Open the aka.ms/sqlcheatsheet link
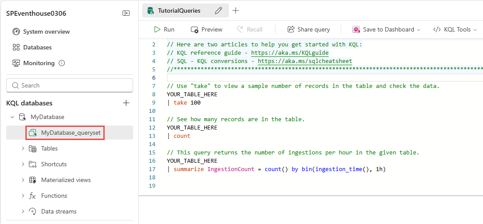 point(305,61)
